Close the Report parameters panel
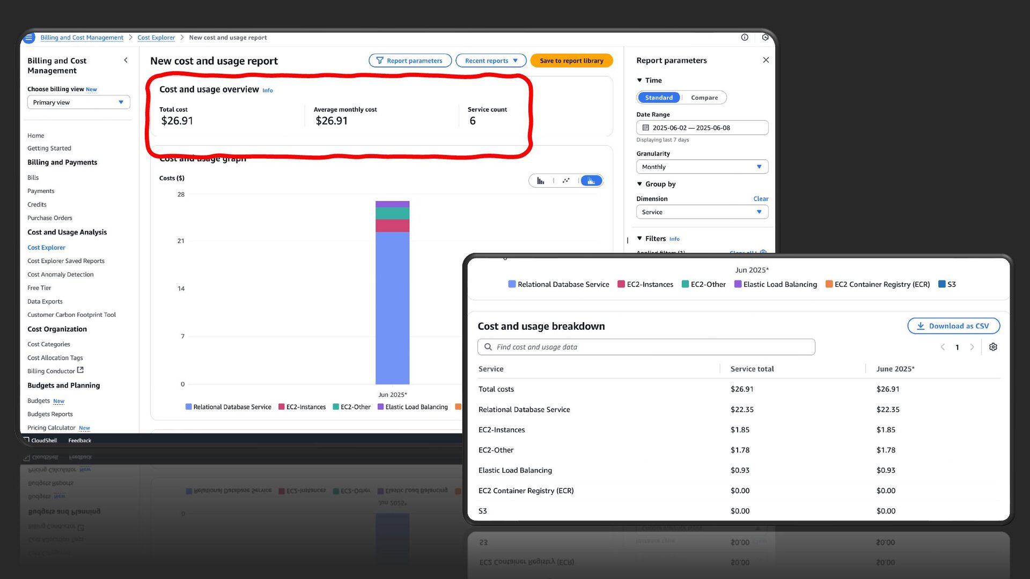 pyautogui.click(x=766, y=60)
